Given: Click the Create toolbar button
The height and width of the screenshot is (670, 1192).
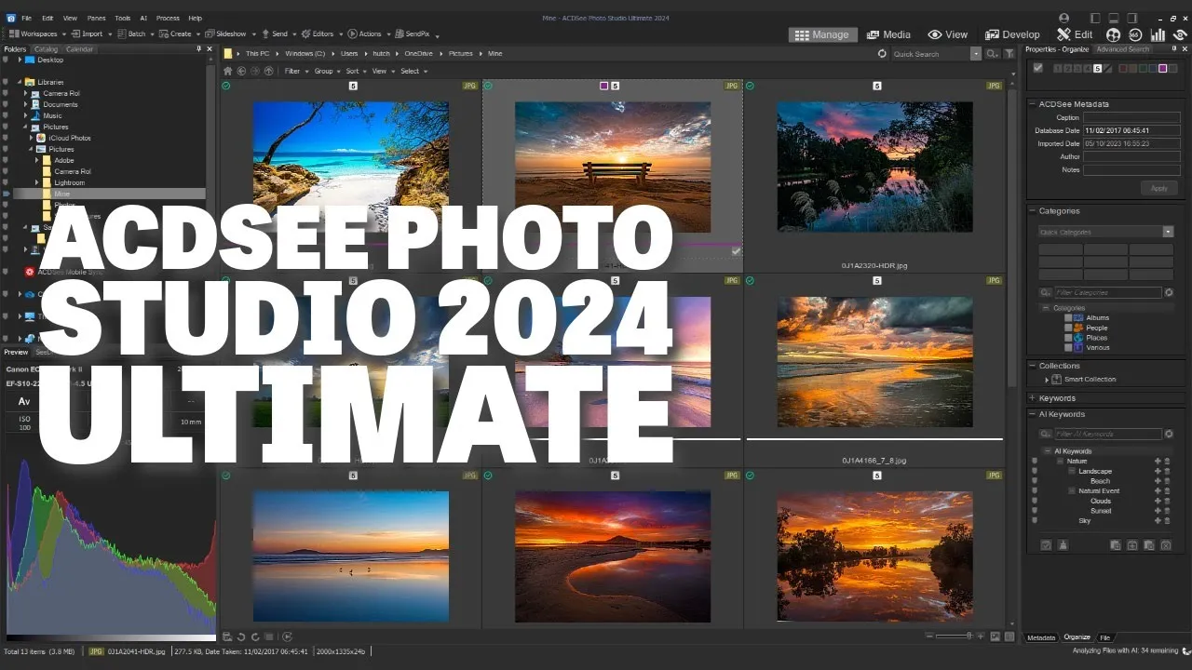Looking at the screenshot, I should click(176, 33).
